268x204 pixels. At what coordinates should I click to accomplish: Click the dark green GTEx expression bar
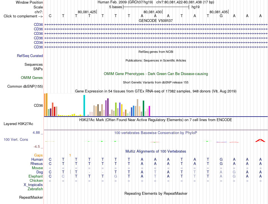[143, 108]
